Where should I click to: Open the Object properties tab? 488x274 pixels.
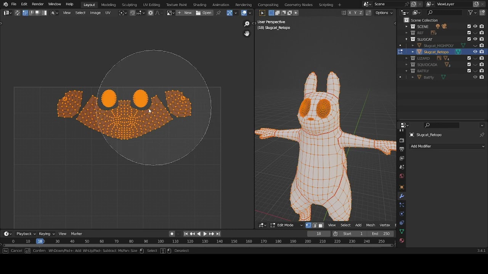(x=401, y=187)
